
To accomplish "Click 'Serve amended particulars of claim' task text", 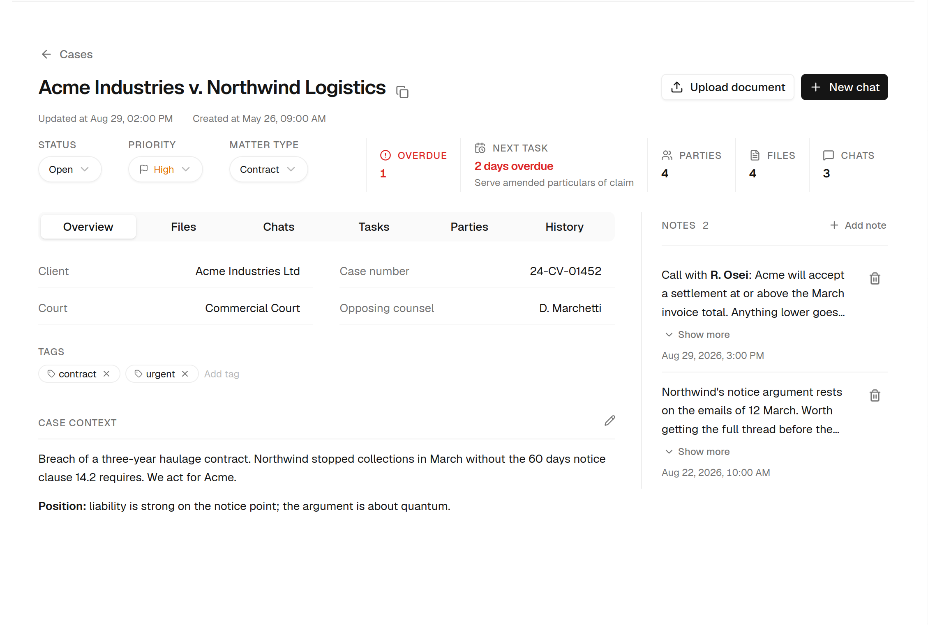I will tap(554, 183).
